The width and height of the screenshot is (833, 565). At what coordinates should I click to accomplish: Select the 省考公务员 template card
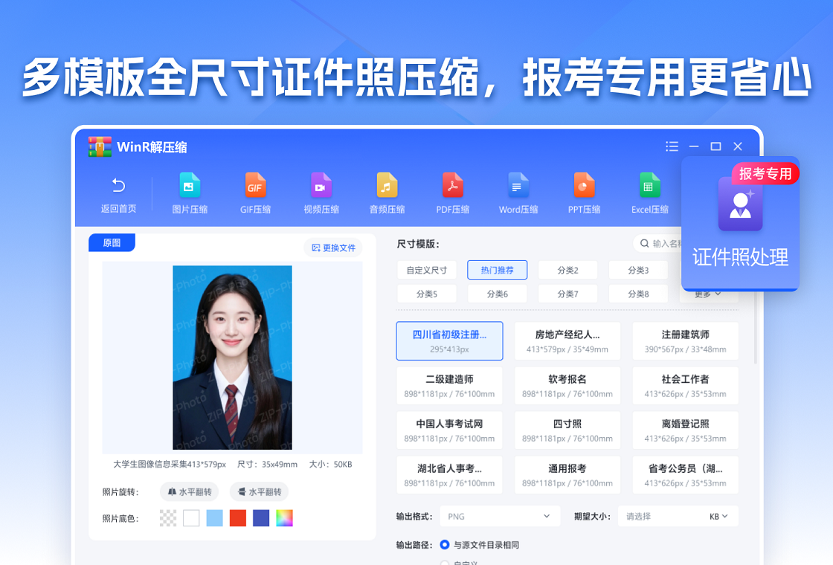pos(685,475)
